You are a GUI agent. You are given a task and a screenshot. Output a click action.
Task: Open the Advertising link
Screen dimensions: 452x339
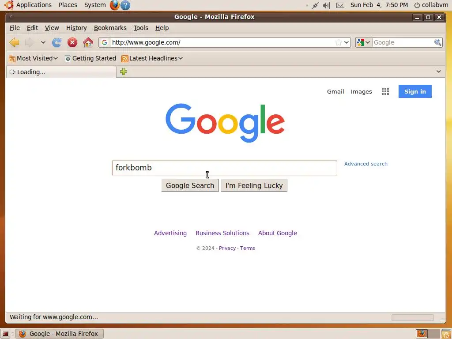point(170,233)
